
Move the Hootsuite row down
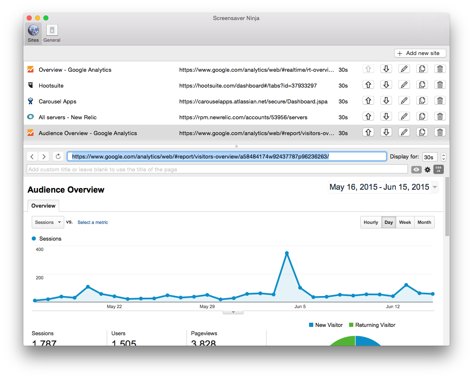[x=386, y=85]
